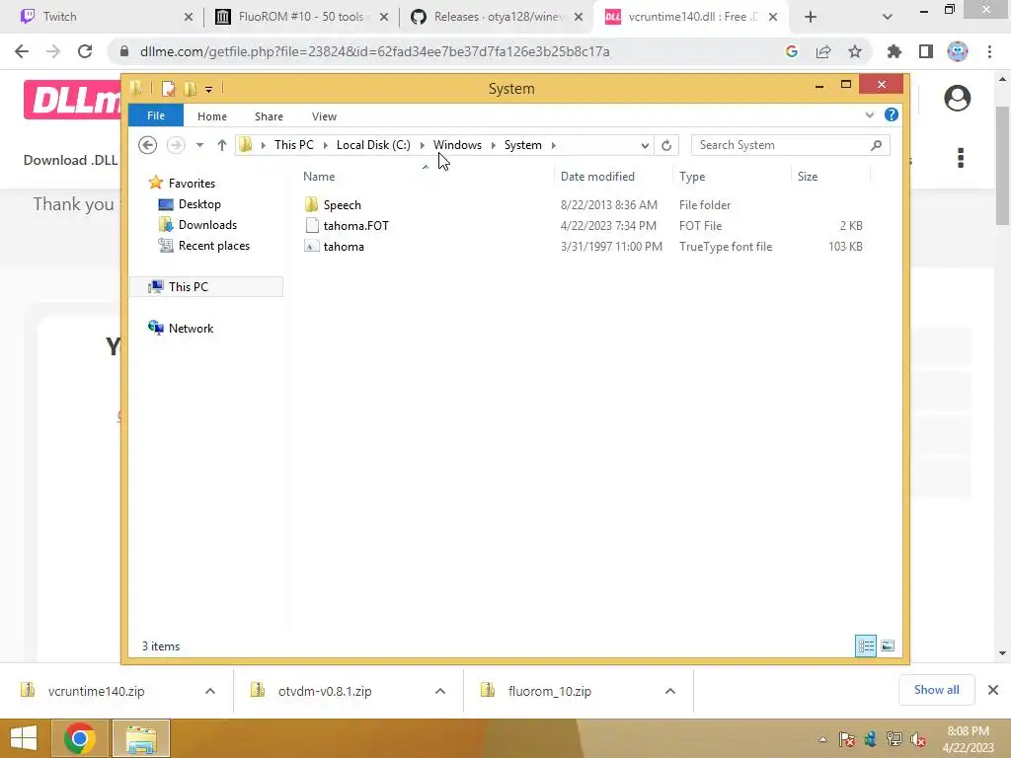Viewport: 1011px width, 758px height.
Task: Go forward in Explorer navigation
Action: click(176, 145)
